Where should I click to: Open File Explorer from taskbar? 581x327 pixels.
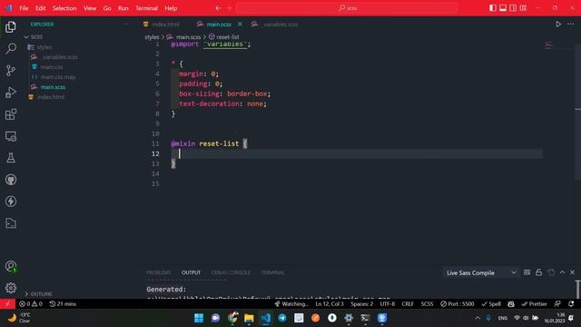[x=249, y=318]
